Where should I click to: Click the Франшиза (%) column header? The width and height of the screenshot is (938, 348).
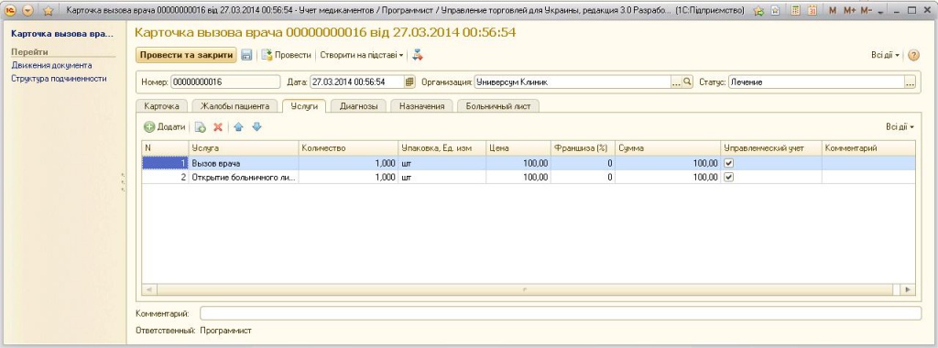click(x=583, y=147)
